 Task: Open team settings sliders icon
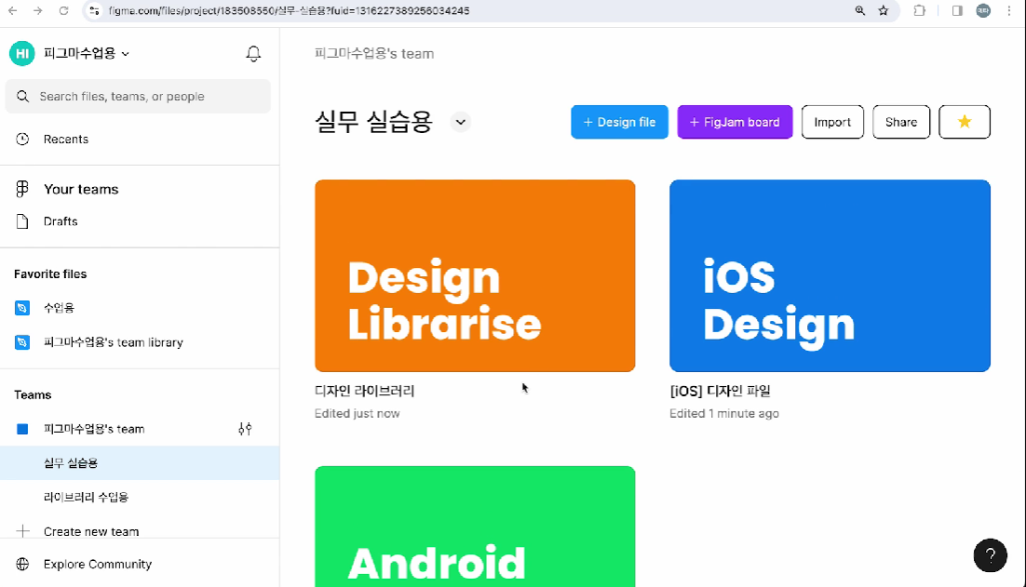pyautogui.click(x=245, y=430)
